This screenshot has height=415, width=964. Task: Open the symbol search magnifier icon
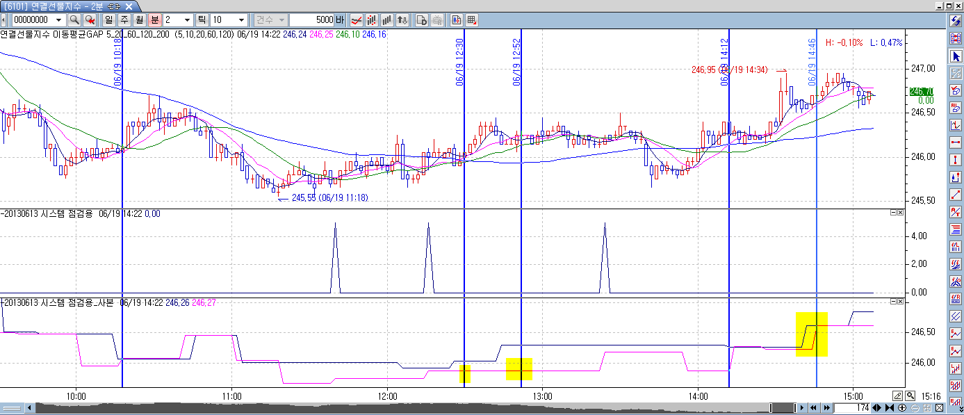coord(74,20)
